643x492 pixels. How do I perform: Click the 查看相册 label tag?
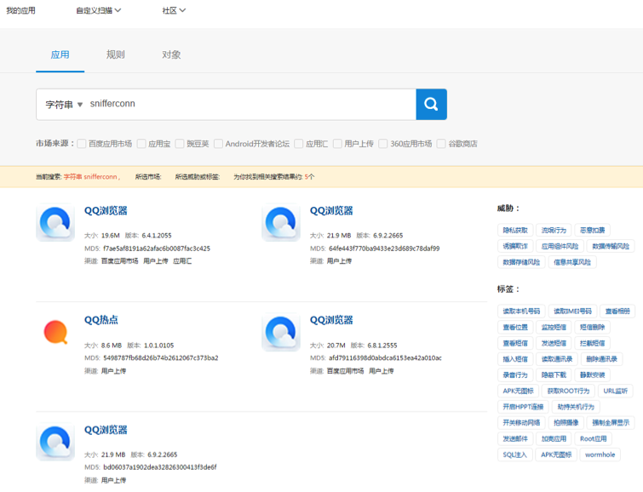(x=617, y=312)
